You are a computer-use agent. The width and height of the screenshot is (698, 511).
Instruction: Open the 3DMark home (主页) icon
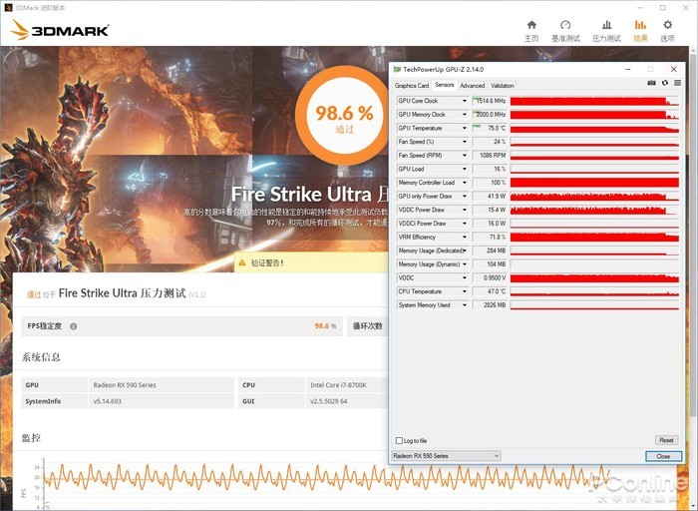531,29
